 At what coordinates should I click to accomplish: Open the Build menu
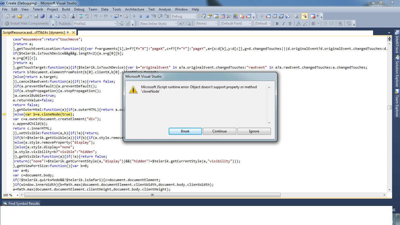click(x=66, y=9)
